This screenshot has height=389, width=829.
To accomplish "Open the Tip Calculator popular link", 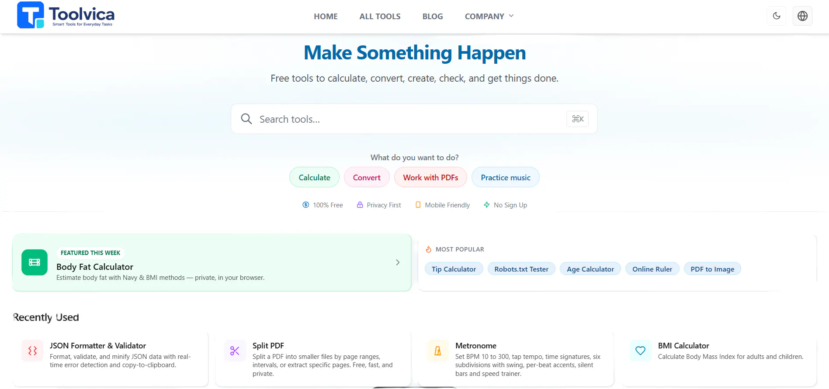I will pos(454,269).
